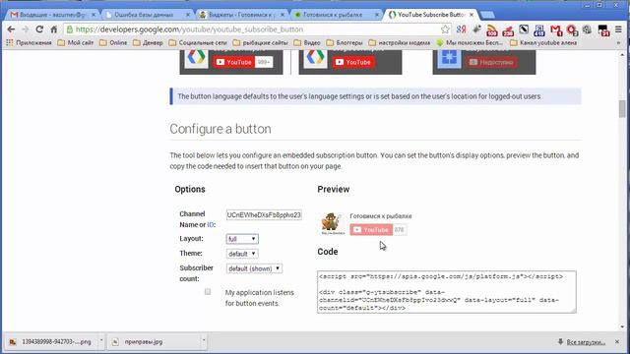Click the 'Configure a button' heading
Viewport: 630px width, 354px height.
pos(220,129)
